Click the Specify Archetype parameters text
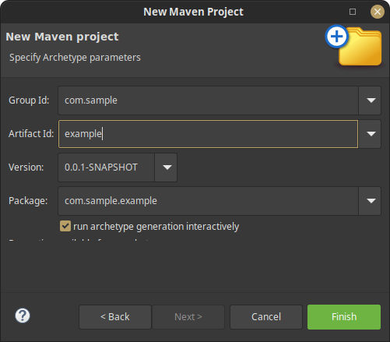390x342 pixels. (75, 58)
